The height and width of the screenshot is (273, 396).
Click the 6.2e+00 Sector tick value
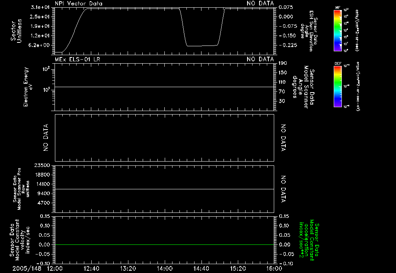[39, 45]
